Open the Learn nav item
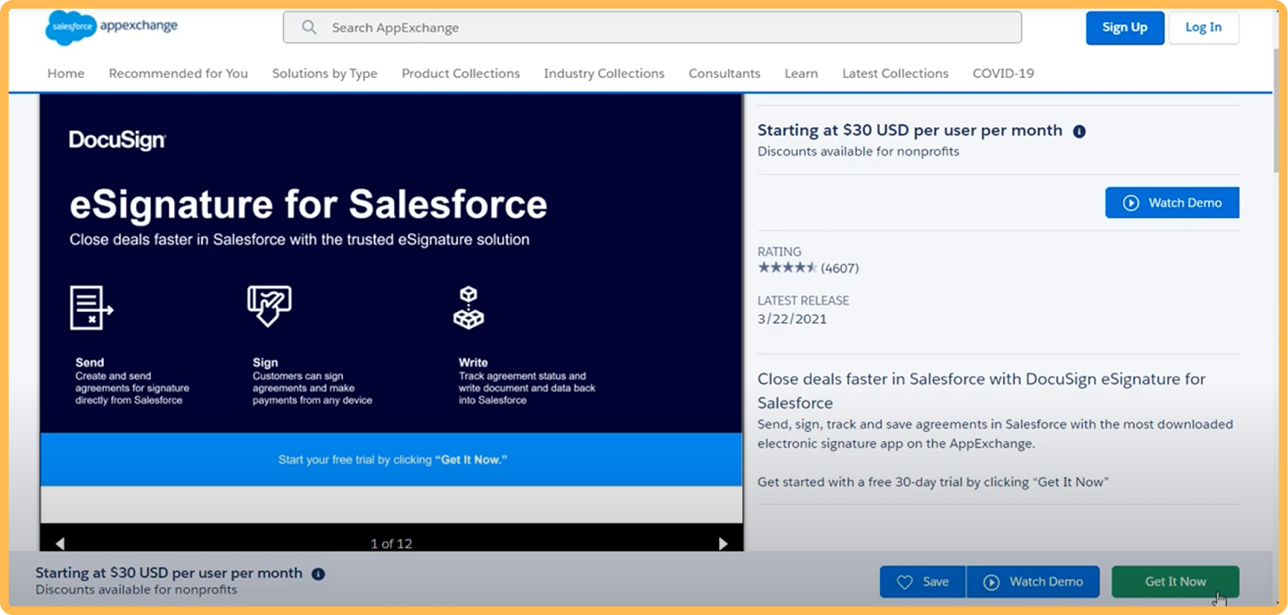 (801, 74)
